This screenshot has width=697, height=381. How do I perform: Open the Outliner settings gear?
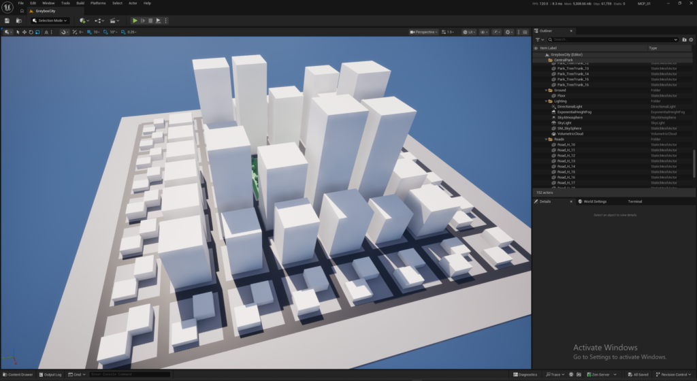tap(691, 39)
